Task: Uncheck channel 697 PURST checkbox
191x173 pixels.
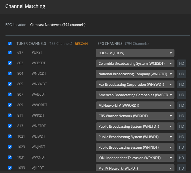Action: click(x=10, y=52)
